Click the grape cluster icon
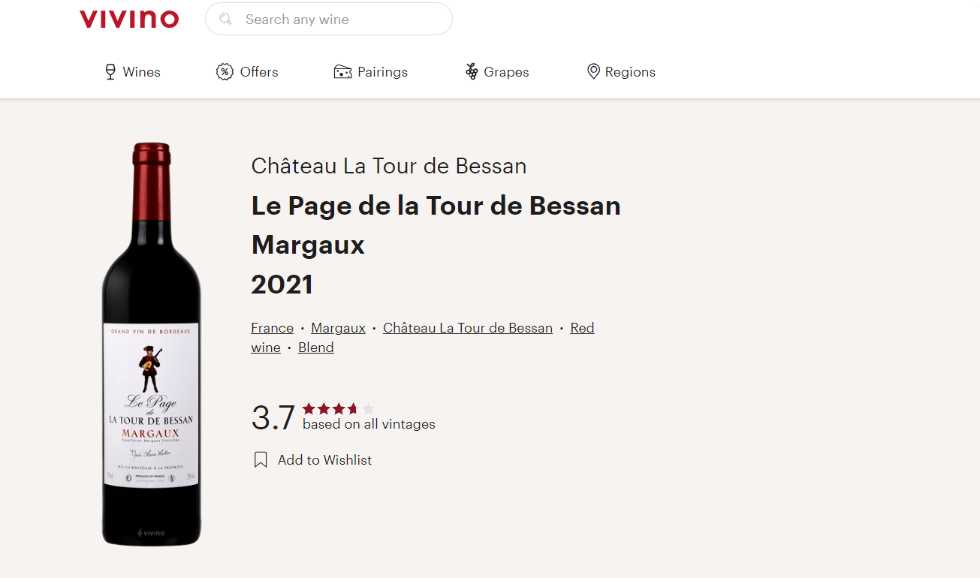 coord(472,72)
